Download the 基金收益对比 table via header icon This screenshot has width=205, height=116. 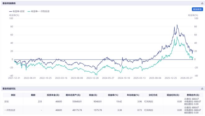pyautogui.click(x=202, y=89)
